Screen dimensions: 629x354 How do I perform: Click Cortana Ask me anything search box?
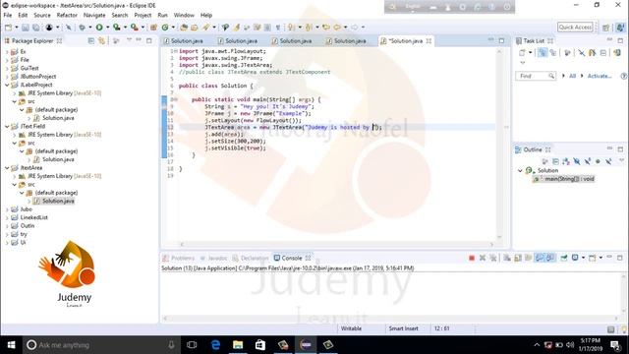coord(100,345)
